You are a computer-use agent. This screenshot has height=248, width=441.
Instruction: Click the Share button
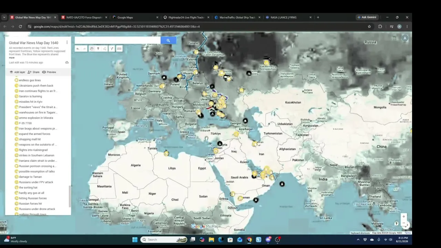(34, 72)
